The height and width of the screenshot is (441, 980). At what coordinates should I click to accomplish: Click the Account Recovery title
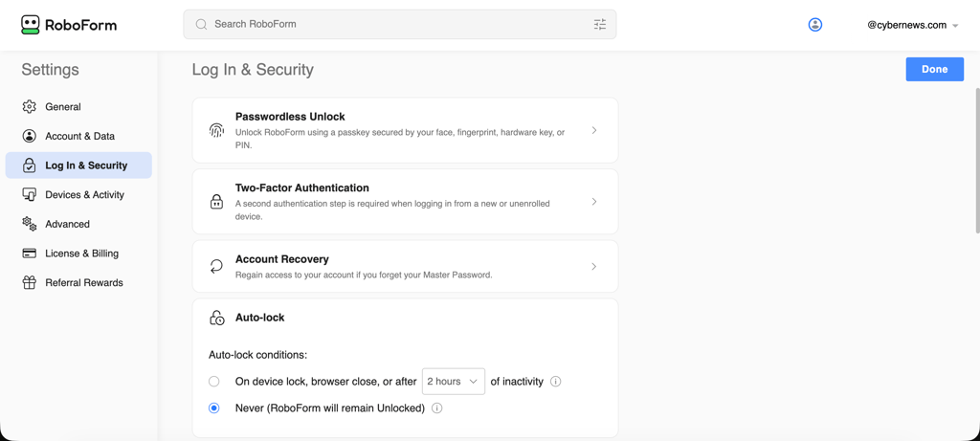282,259
